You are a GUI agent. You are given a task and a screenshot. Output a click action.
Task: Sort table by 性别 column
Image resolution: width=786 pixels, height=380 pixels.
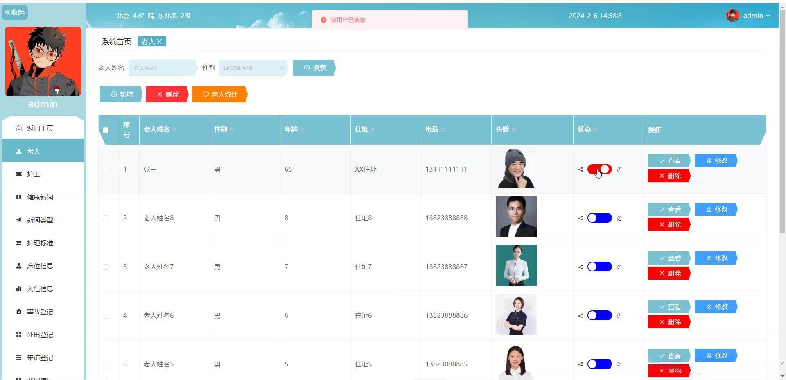(232, 129)
